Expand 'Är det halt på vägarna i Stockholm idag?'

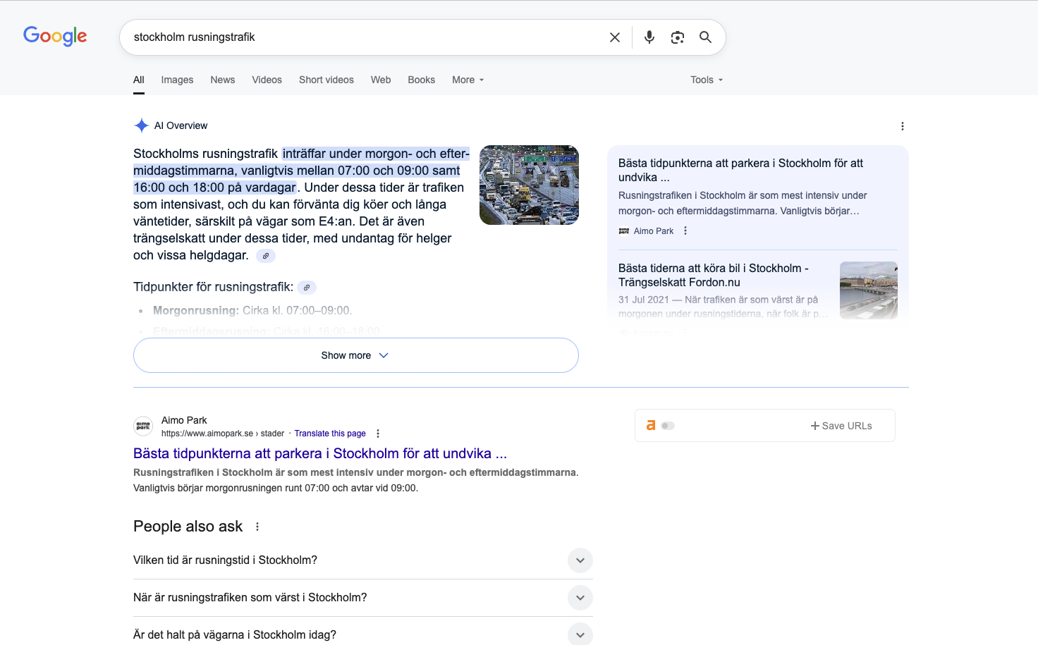[x=363, y=634]
